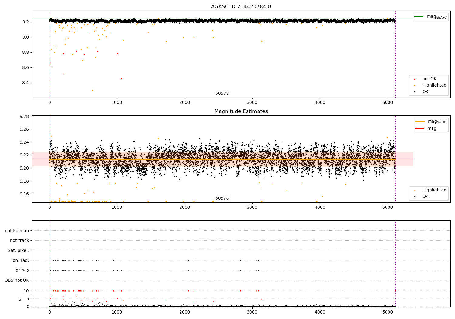The width and height of the screenshot is (455, 319).
Task: Click the '9.26' y-axis tick label
Action: point(24,129)
